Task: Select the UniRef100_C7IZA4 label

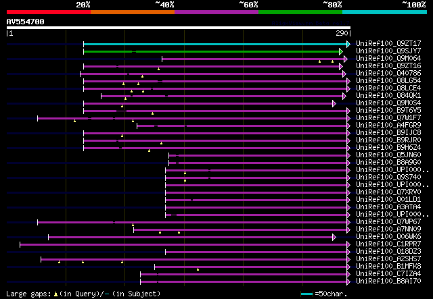Action: point(388,274)
